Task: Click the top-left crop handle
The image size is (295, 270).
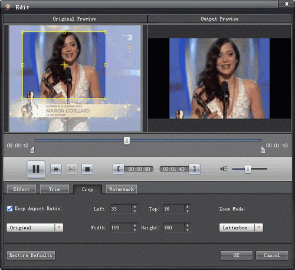Action: 22,32
